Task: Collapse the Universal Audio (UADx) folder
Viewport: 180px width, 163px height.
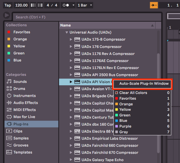Action: [67, 32]
